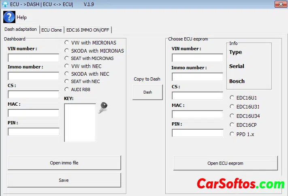
Task: Click the Save button
Action: pos(64,180)
